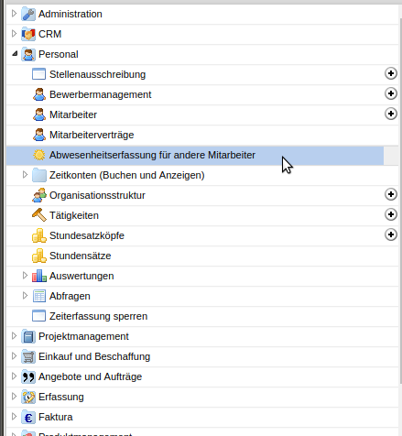Expand the Zeitkonten (Buchen und Anzeigen) folder
The image size is (402, 436).
(25, 175)
